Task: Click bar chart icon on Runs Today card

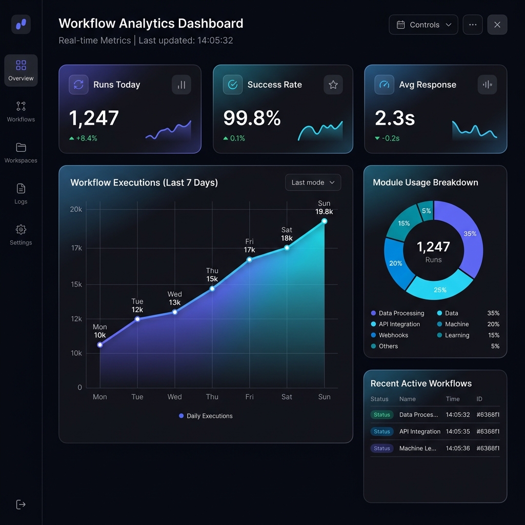Action: (181, 85)
